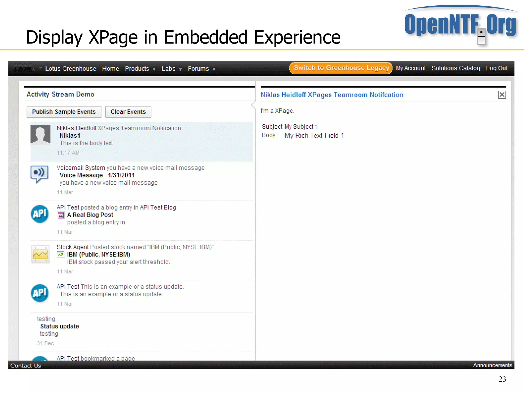Click API icon beside status update example

pyautogui.click(x=40, y=293)
